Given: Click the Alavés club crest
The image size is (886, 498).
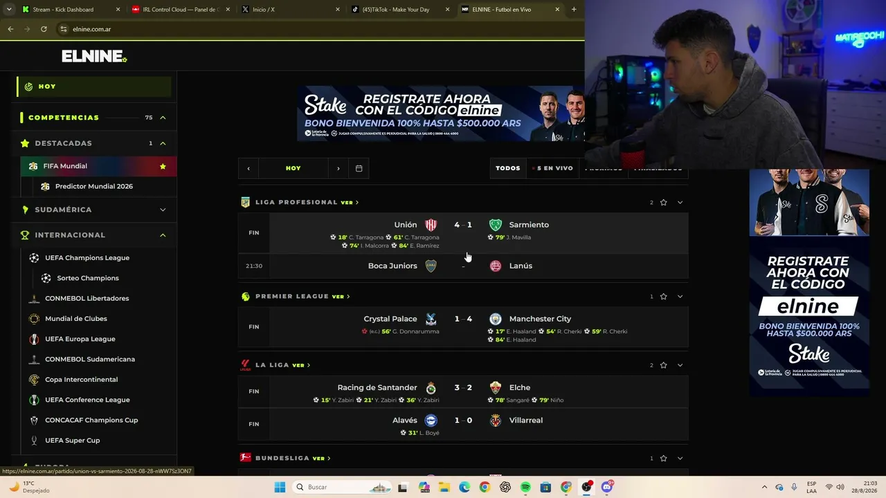Looking at the screenshot, I should 431,421.
